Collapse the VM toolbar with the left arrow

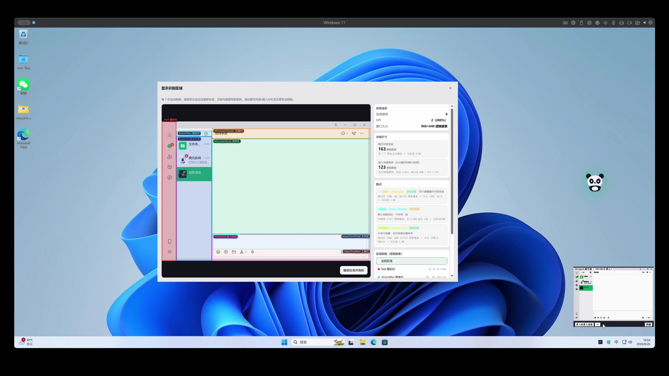(x=644, y=23)
